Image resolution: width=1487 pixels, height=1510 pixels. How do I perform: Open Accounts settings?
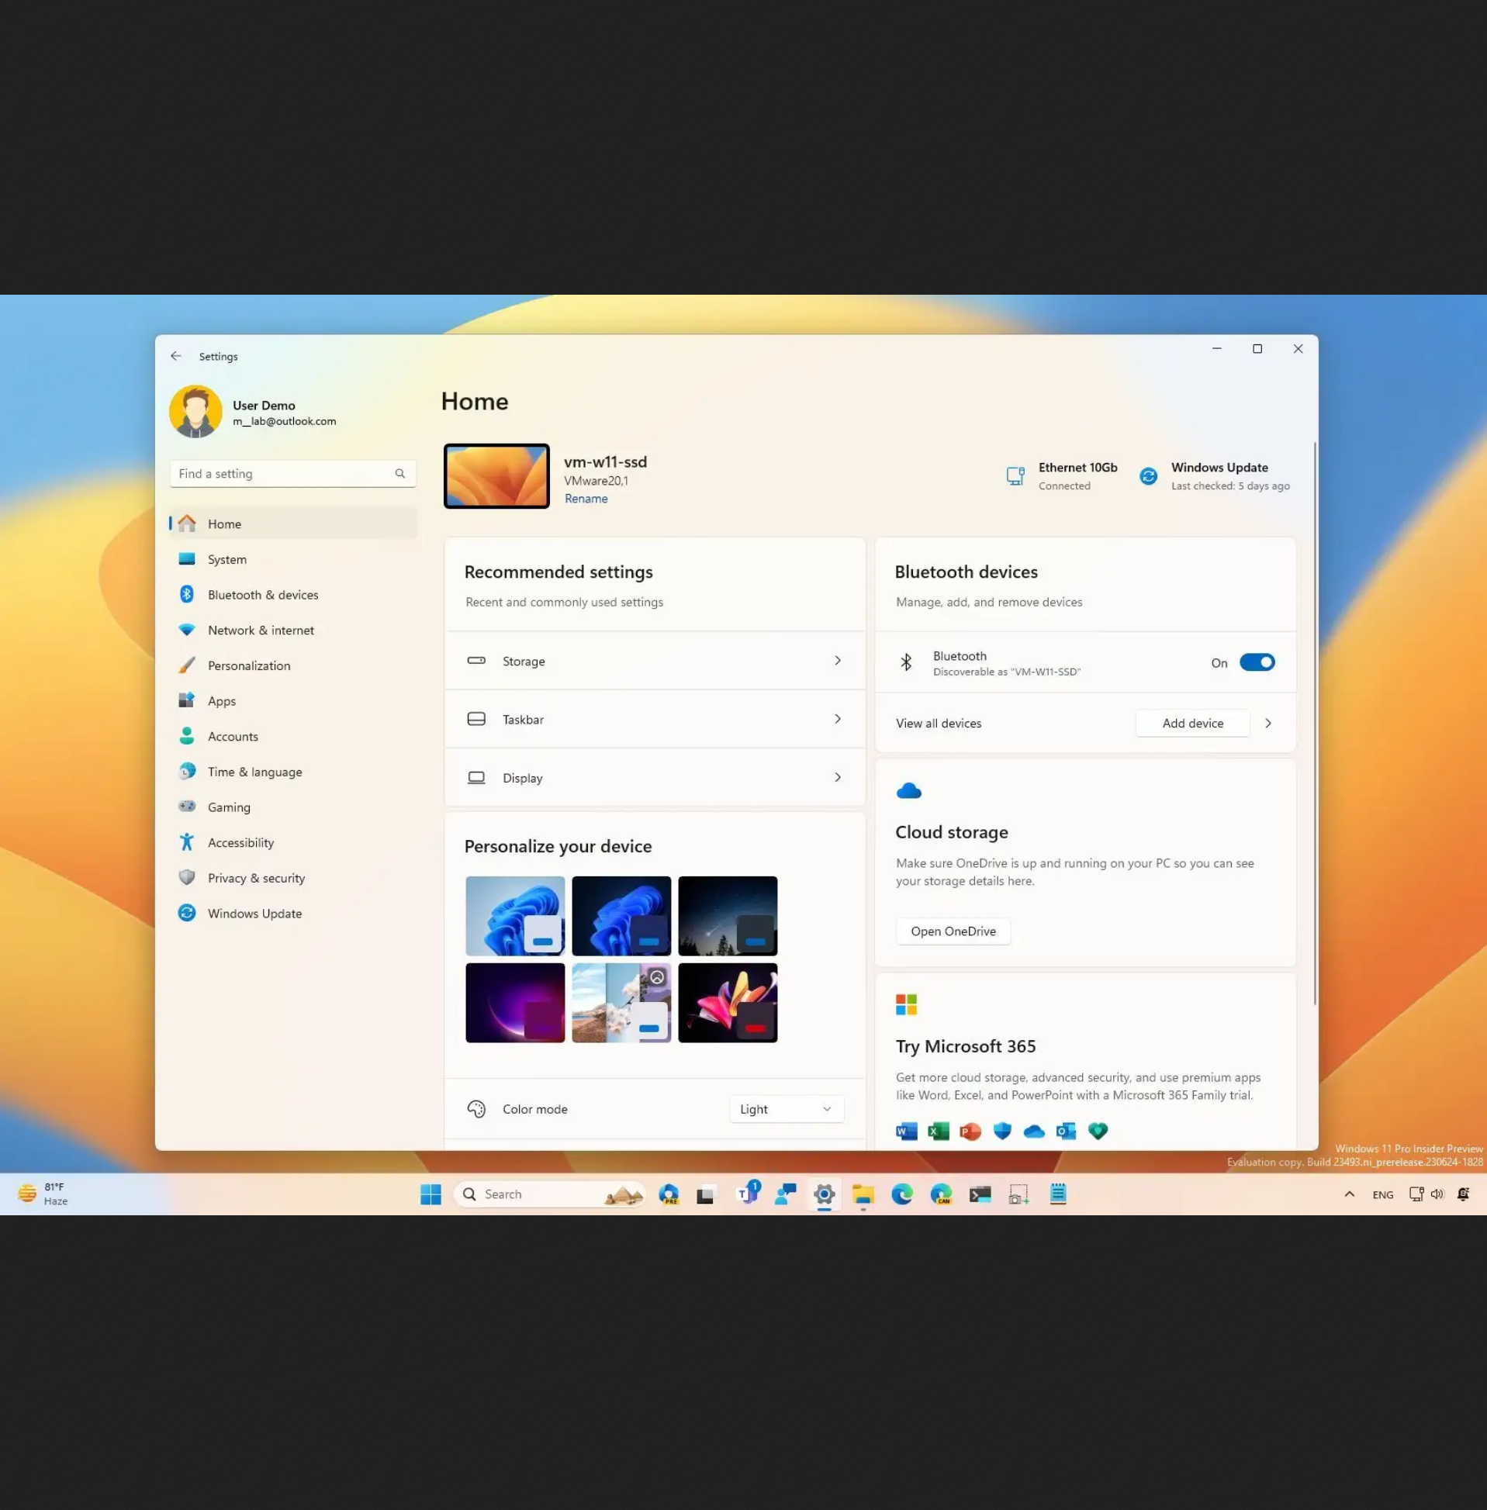293,736
